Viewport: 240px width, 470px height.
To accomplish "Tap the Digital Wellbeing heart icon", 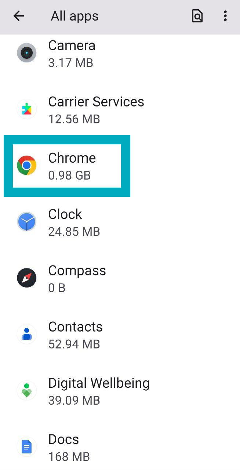I will [x=26, y=390].
